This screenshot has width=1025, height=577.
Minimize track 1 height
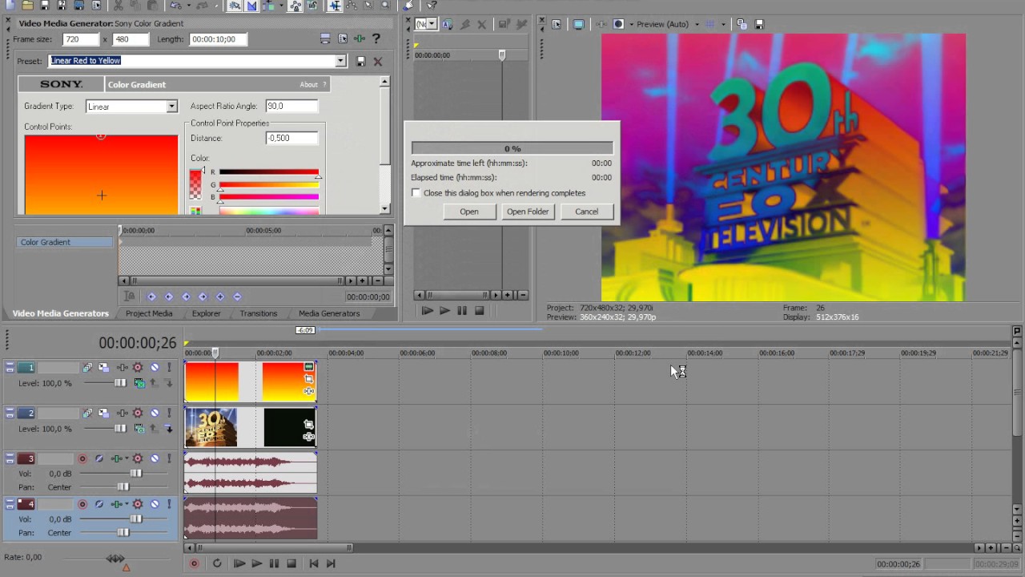coord(10,365)
